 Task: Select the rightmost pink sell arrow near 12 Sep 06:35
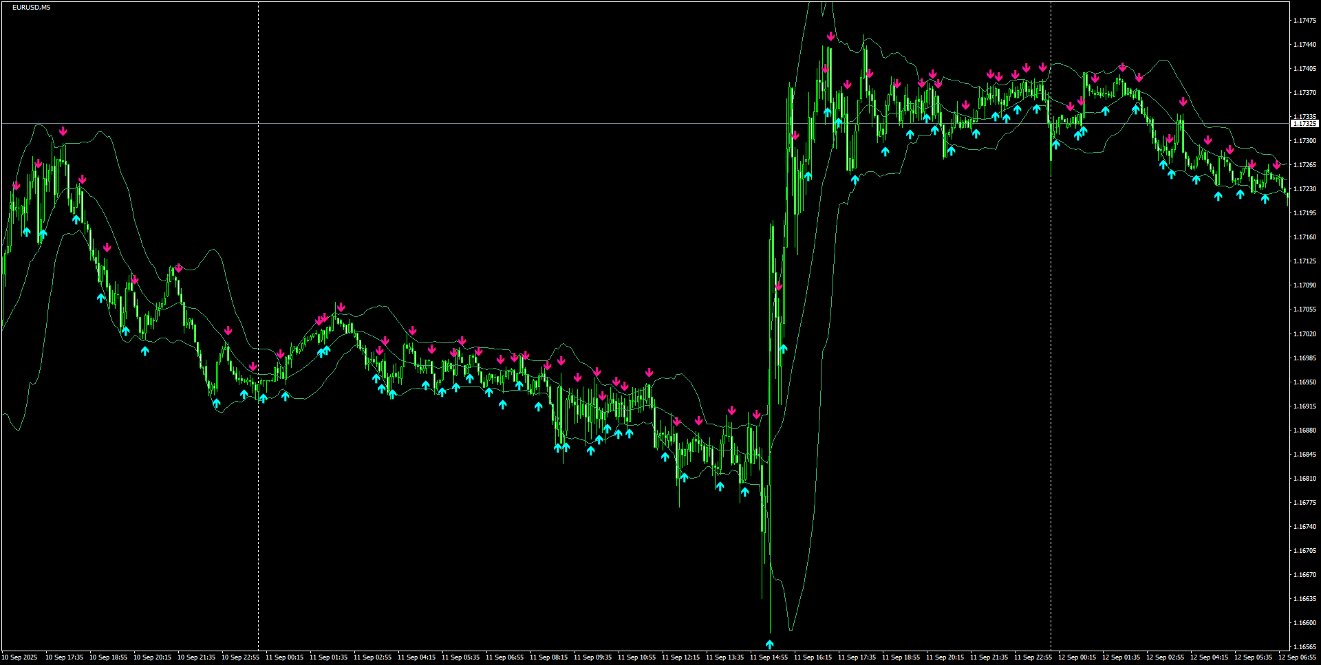coord(1278,165)
